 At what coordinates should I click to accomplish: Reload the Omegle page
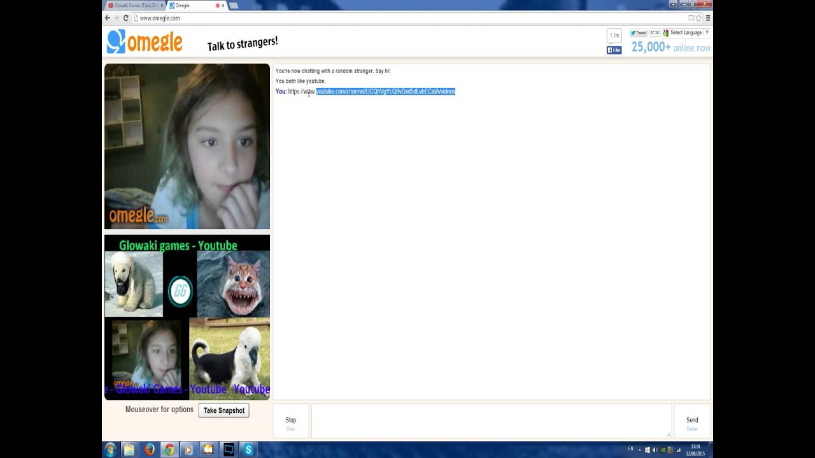pos(126,18)
